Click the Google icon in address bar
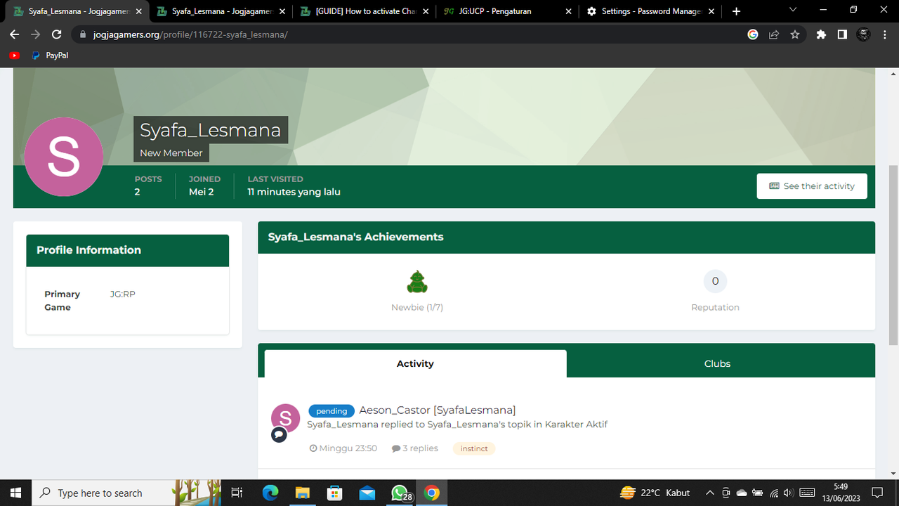This screenshot has height=506, width=899. (x=753, y=34)
